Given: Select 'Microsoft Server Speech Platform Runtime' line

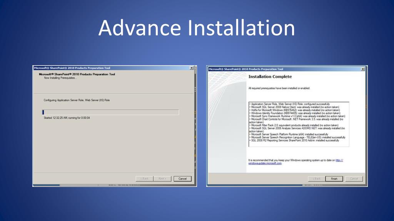Looking at the screenshot, I should (289, 134).
